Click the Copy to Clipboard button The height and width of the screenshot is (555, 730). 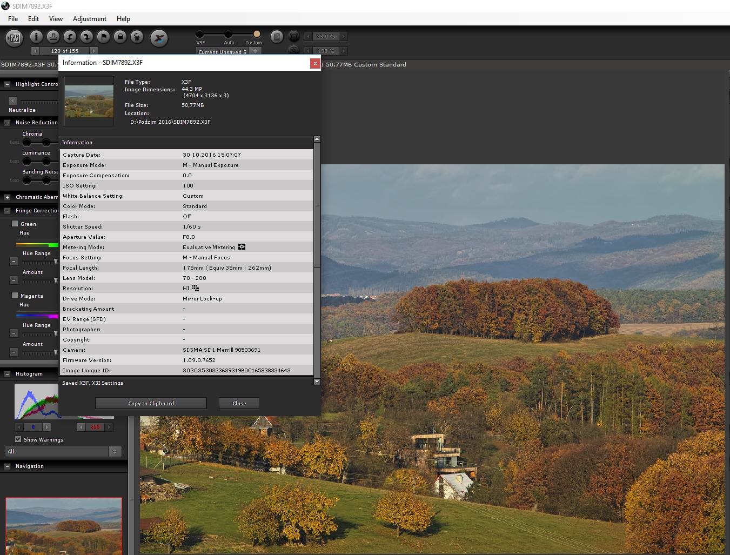[x=151, y=403]
